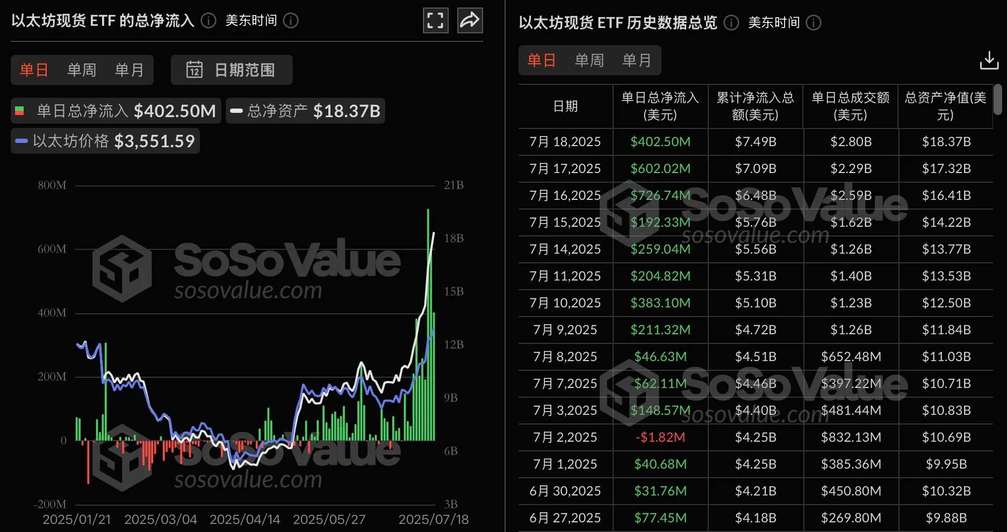
Task: Click the calendar icon in 日期范围
Action: click(194, 70)
